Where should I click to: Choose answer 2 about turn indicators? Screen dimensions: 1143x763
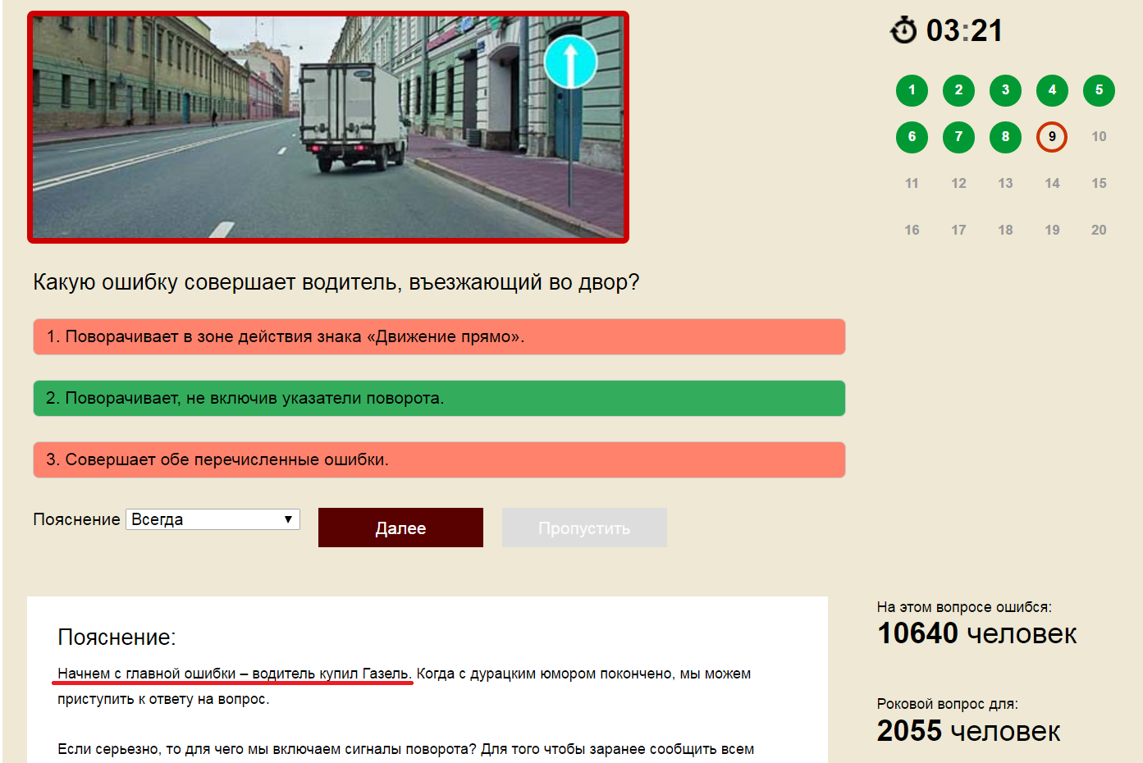[x=439, y=399]
